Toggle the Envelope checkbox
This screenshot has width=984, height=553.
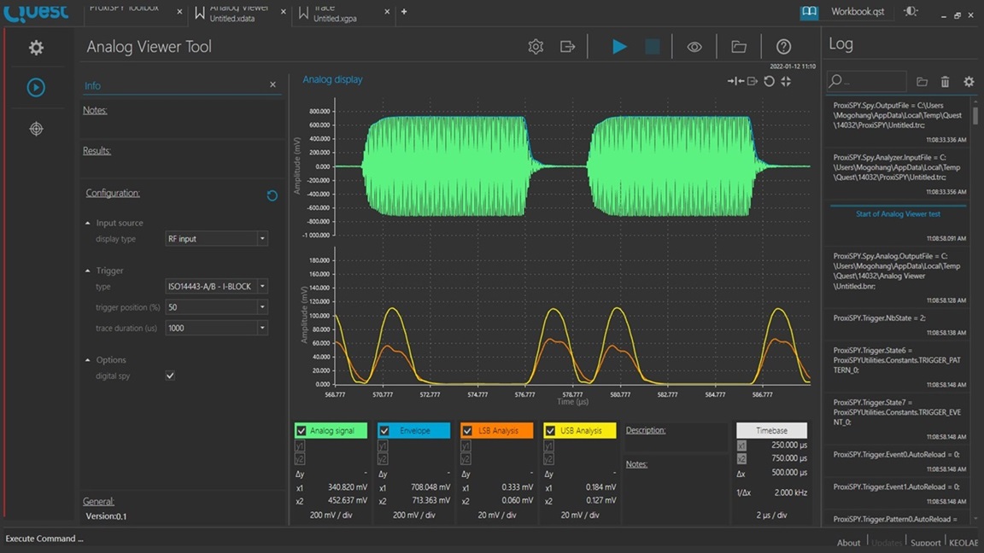pos(384,431)
